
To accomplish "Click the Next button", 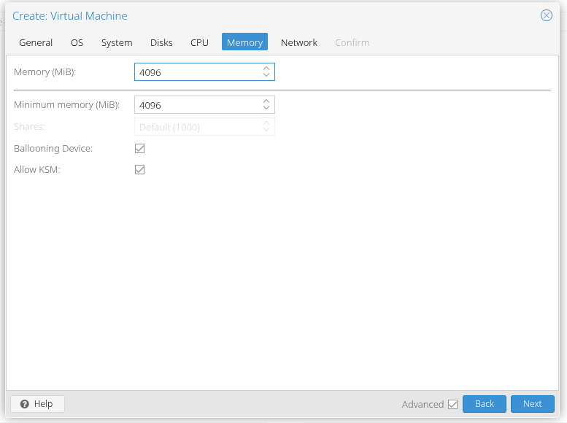I will (x=532, y=404).
